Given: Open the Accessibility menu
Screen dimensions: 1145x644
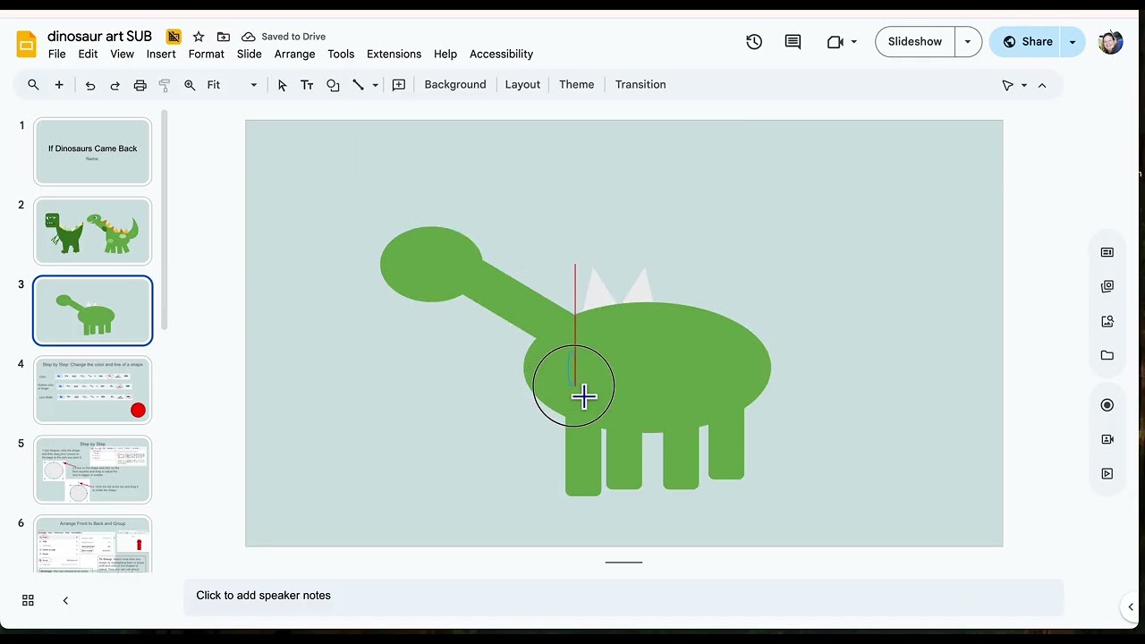Looking at the screenshot, I should (501, 54).
